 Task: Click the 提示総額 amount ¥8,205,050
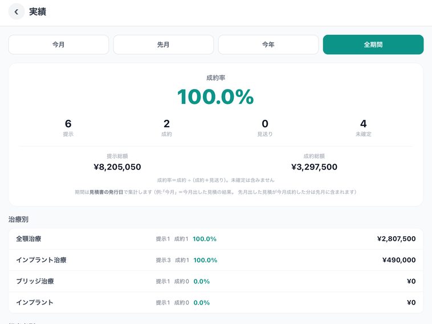click(x=117, y=167)
